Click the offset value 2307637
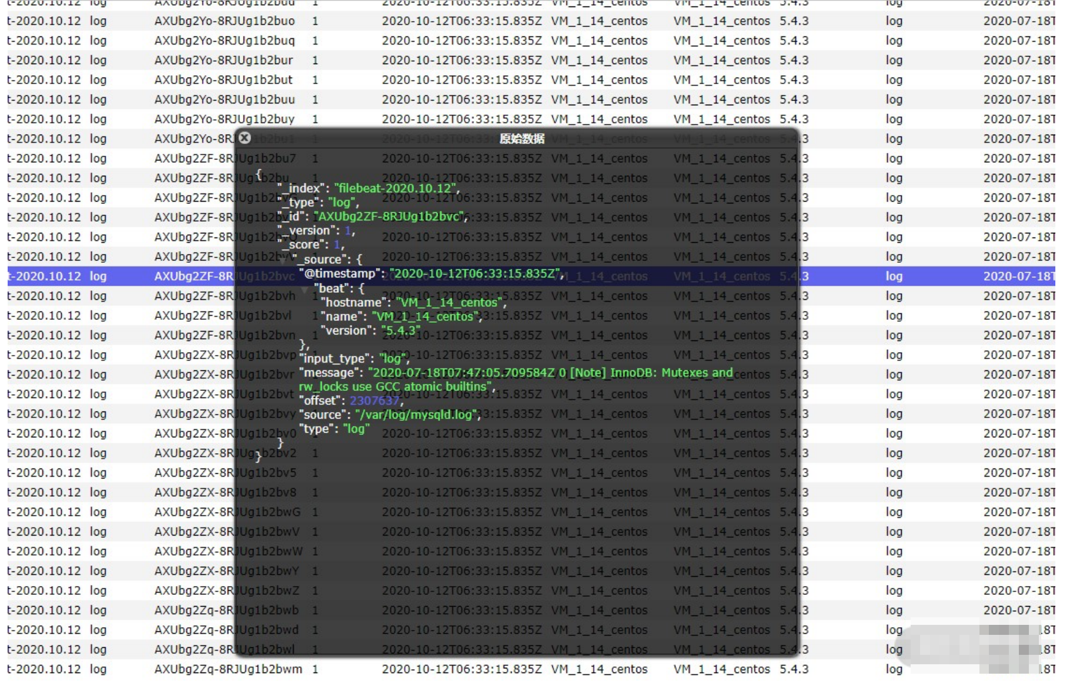This screenshot has width=1083, height=686. coord(375,400)
